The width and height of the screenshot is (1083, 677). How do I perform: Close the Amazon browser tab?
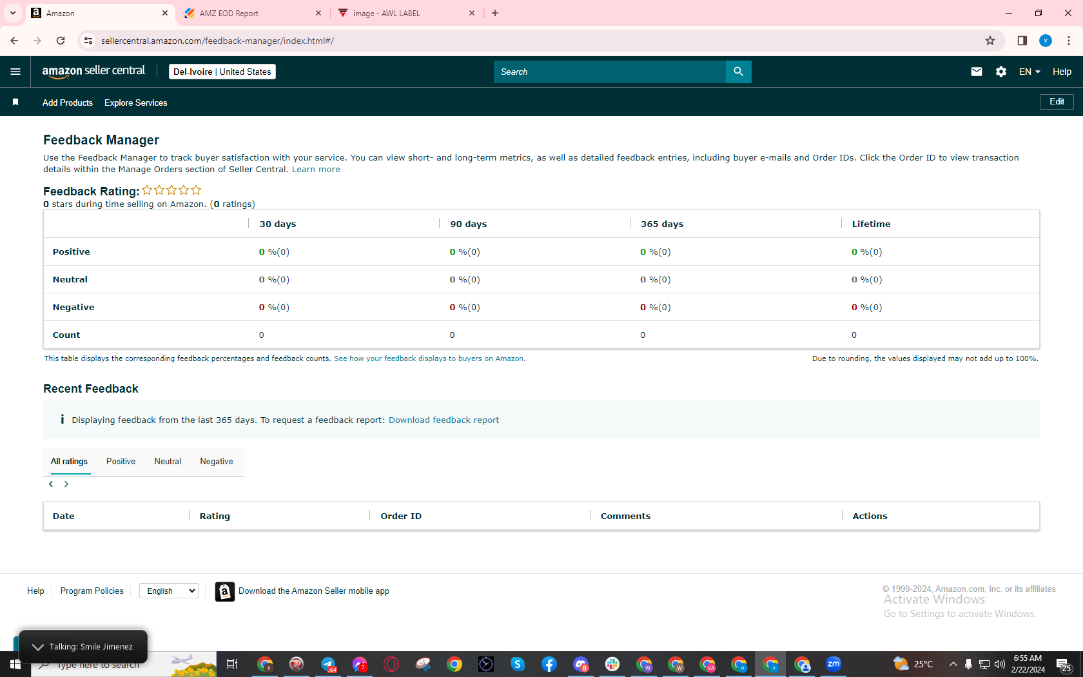[x=165, y=13]
